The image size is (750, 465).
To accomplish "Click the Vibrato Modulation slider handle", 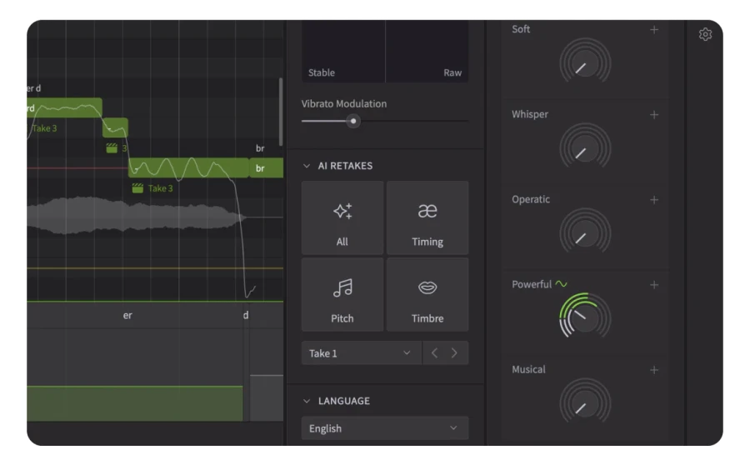I will 353,121.
